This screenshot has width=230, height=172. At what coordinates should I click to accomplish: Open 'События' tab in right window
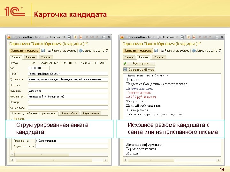pyautogui.click(x=159, y=57)
